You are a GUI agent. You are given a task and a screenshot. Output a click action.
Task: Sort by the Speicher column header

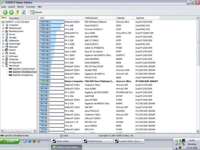click(x=147, y=18)
